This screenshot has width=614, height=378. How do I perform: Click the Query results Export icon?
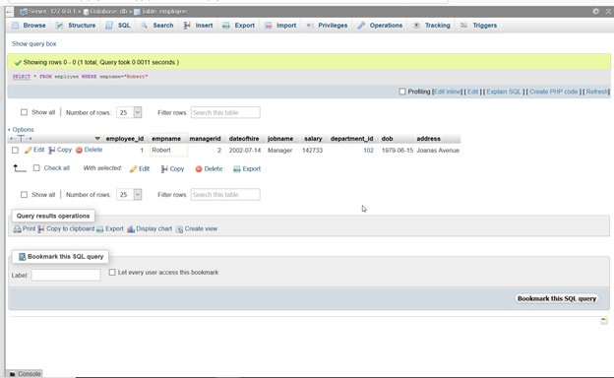[99, 229]
